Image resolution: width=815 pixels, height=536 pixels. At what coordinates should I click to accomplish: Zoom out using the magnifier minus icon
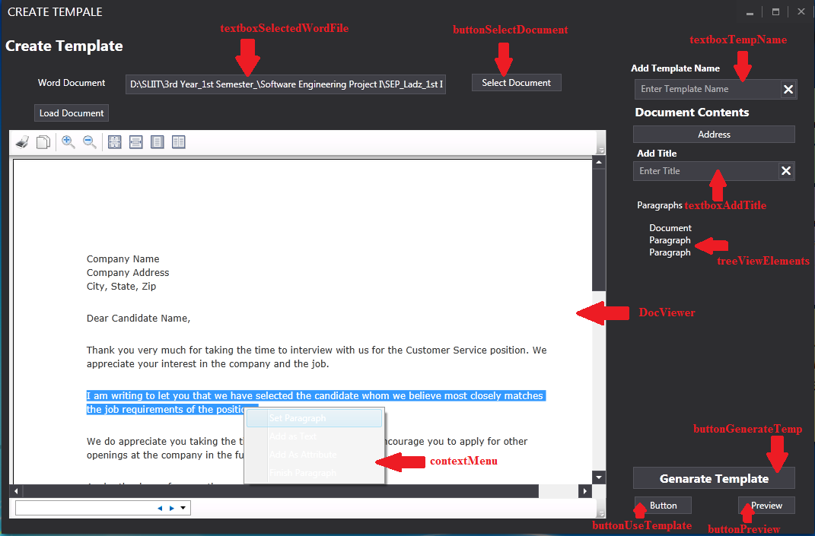click(89, 141)
